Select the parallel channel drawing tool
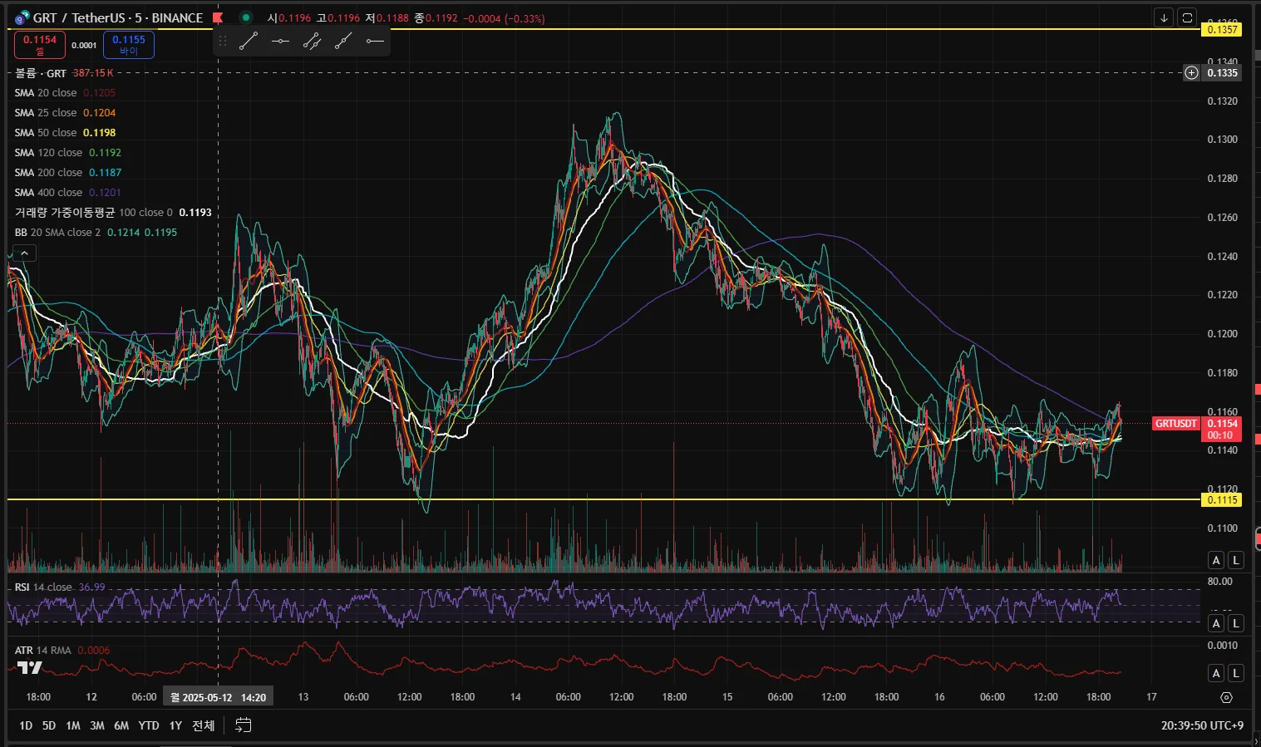The image size is (1261, 747). 312,41
